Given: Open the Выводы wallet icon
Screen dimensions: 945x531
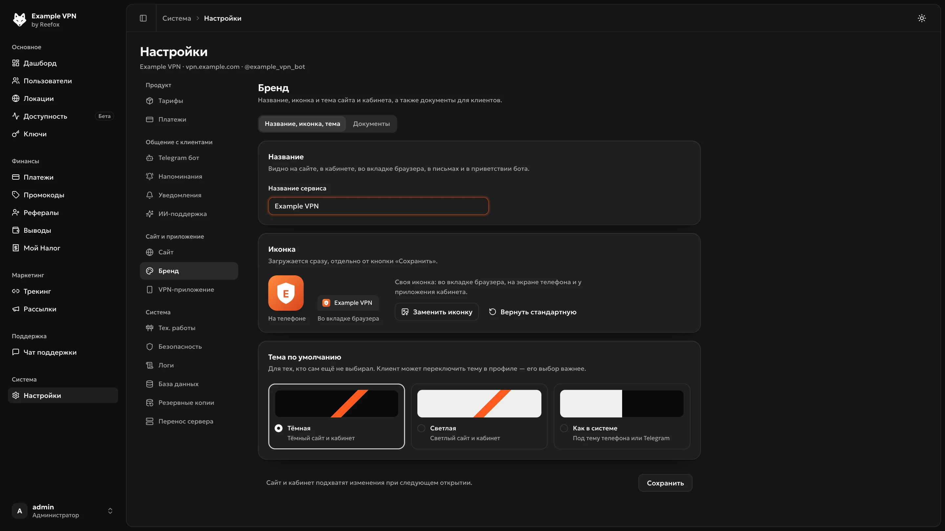Looking at the screenshot, I should coord(15,230).
